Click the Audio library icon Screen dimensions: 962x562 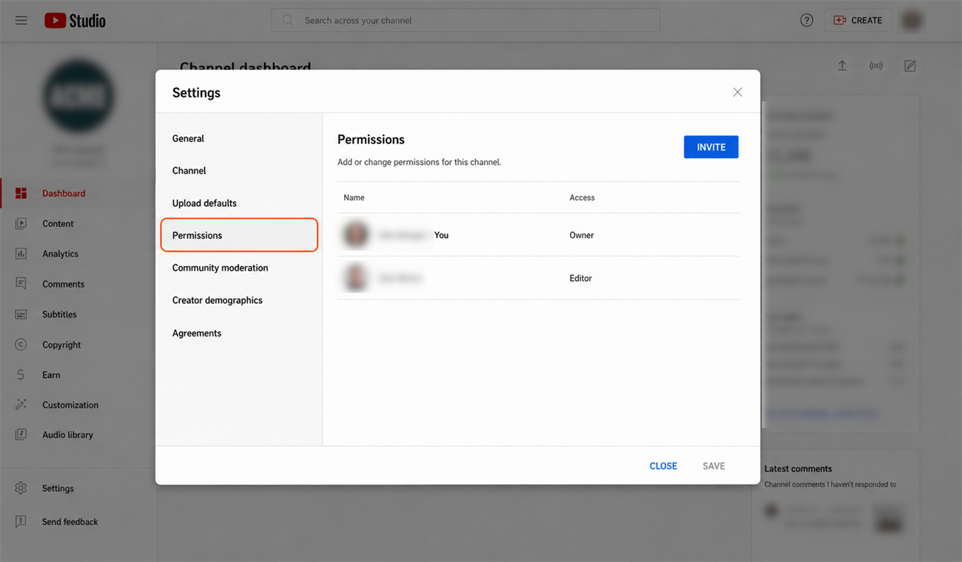click(x=21, y=435)
